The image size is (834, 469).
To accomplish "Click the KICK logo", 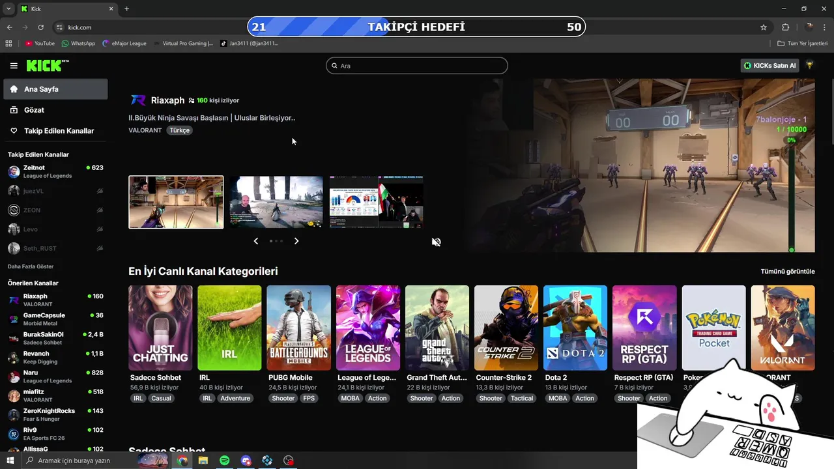I will tap(47, 66).
